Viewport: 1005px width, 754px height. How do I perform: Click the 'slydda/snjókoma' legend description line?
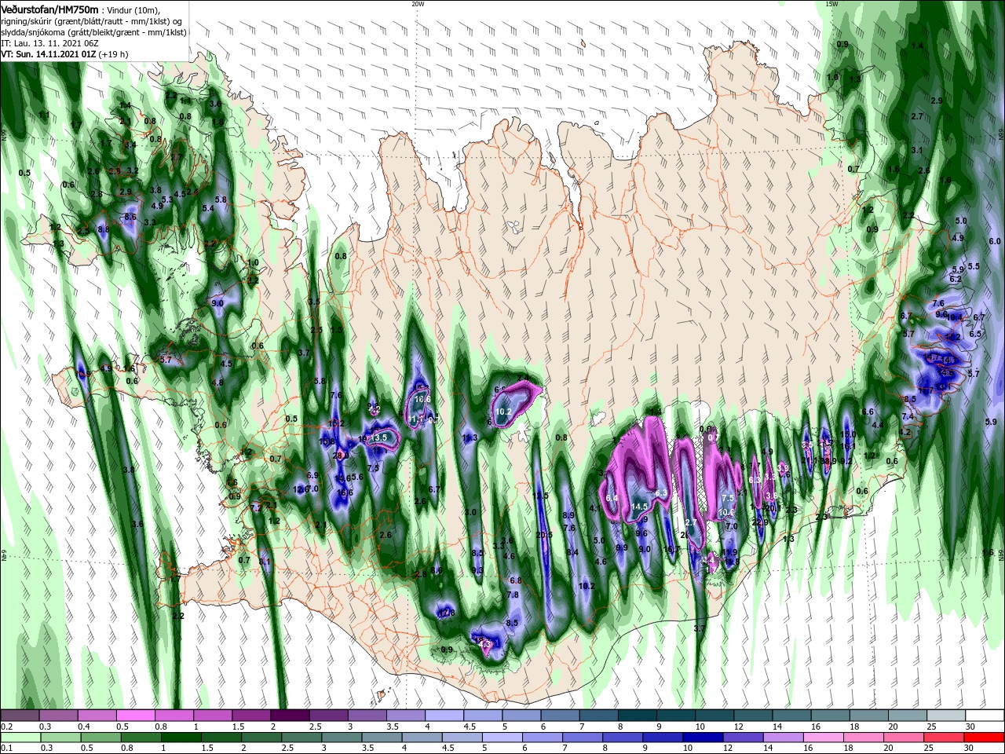(x=93, y=31)
